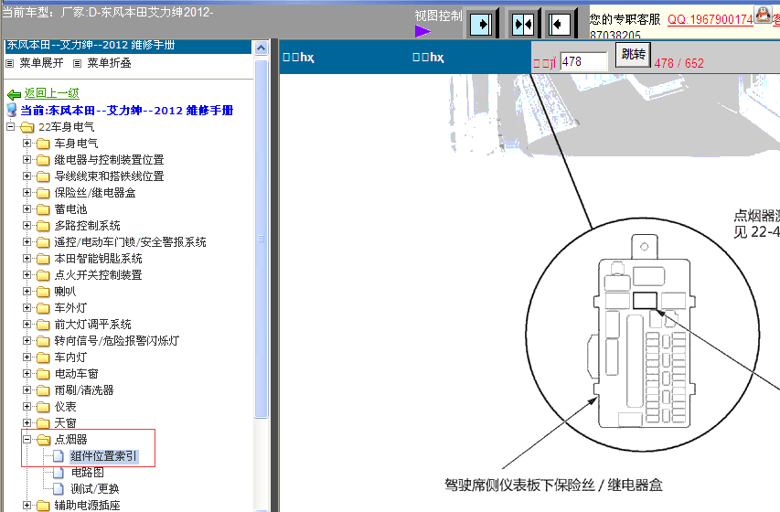Screen dimensions: 780x512
Task: Click the 返回上一级 link
Action: pos(52,93)
